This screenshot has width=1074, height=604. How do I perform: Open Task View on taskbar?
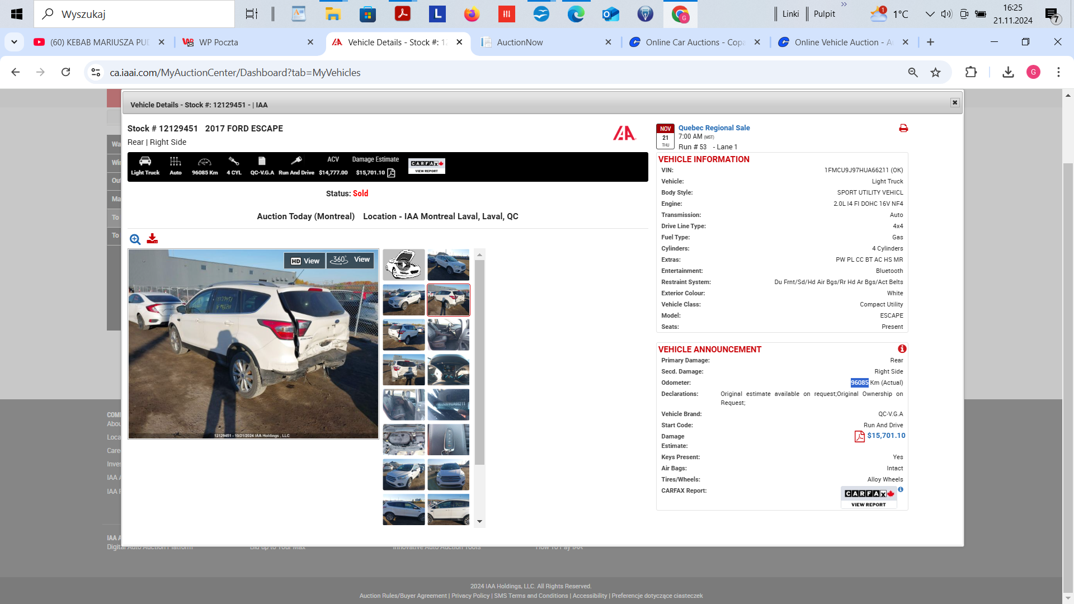[x=252, y=14]
